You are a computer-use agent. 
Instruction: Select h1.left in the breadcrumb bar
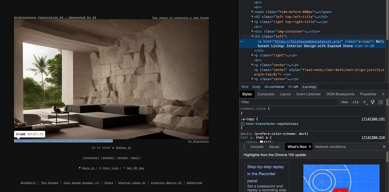point(293,87)
